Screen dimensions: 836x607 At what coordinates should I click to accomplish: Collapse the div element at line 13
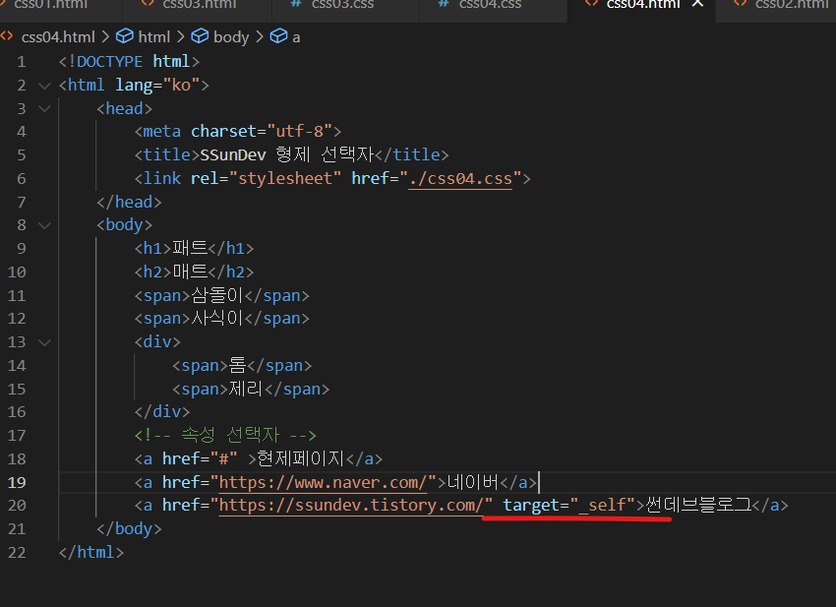point(45,342)
